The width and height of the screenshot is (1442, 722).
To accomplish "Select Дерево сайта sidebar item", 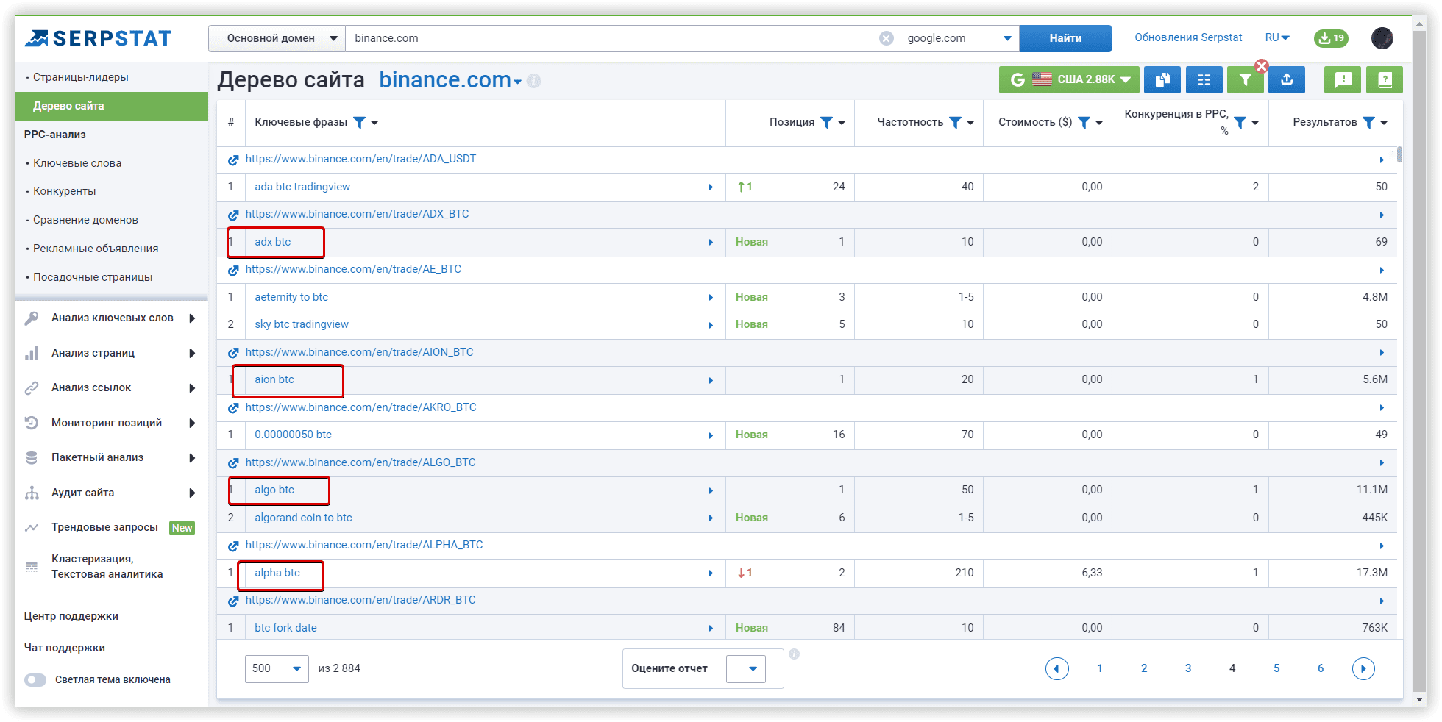I will pyautogui.click(x=111, y=106).
